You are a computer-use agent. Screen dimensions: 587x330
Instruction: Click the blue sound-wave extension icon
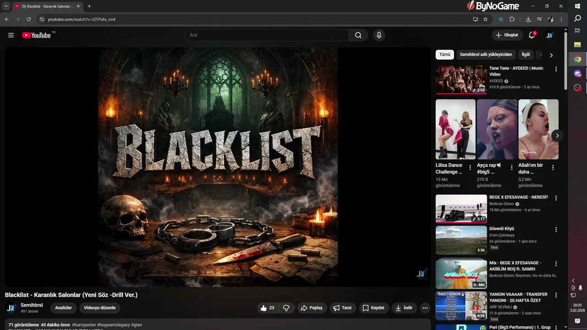tap(500, 19)
